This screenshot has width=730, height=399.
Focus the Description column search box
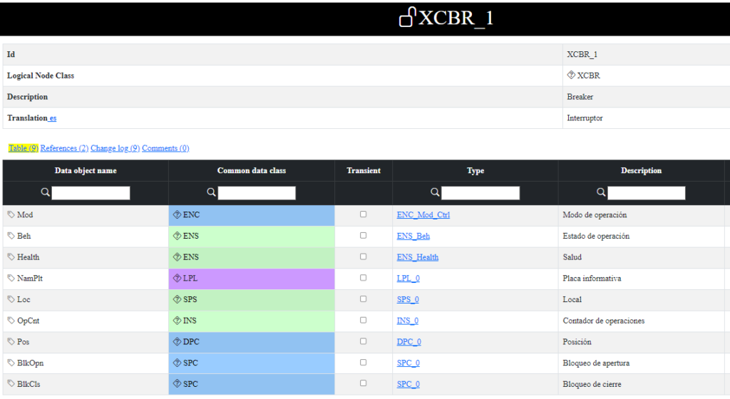646,193
